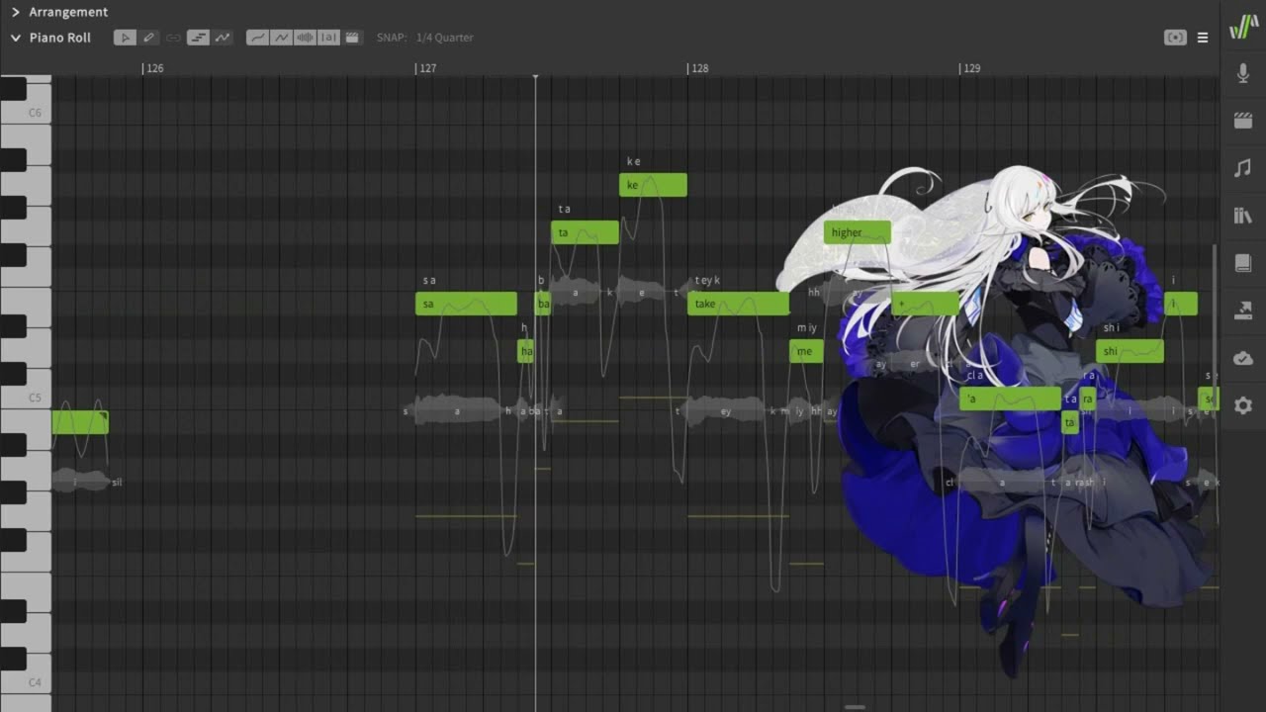Toggle the zigzag pitch deviation view button
The image size is (1266, 712).
[x=281, y=38]
